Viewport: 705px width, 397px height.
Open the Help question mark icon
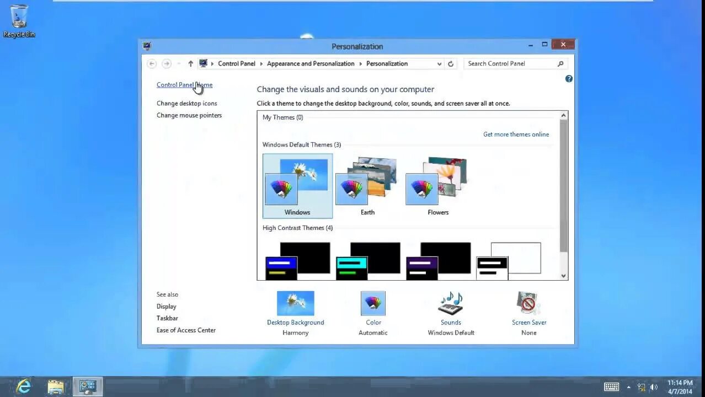click(569, 79)
